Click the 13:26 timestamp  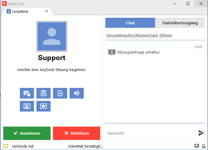pyautogui.click(x=198, y=47)
